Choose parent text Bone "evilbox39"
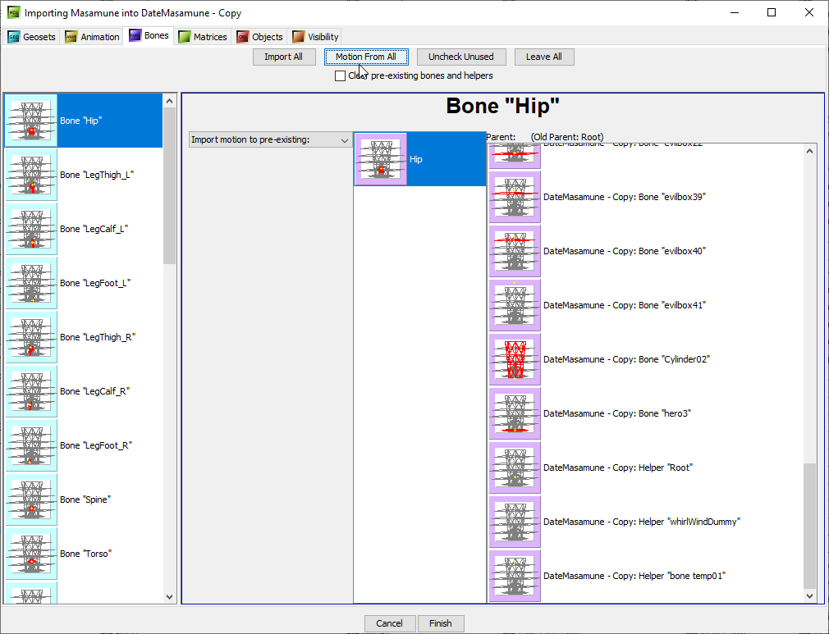Screen dimensions: 829x634 click(625, 197)
